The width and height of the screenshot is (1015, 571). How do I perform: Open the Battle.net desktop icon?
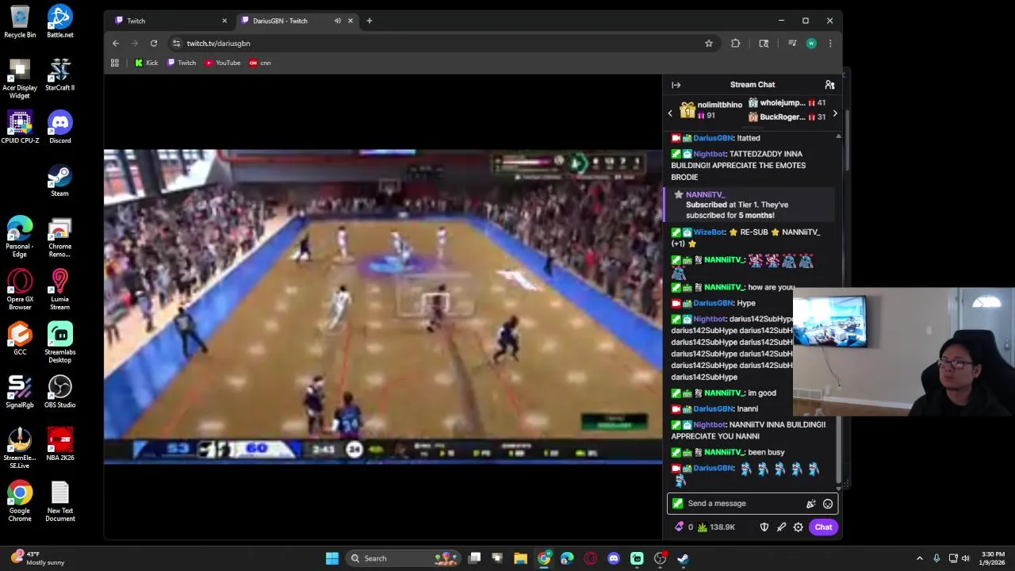(x=59, y=21)
